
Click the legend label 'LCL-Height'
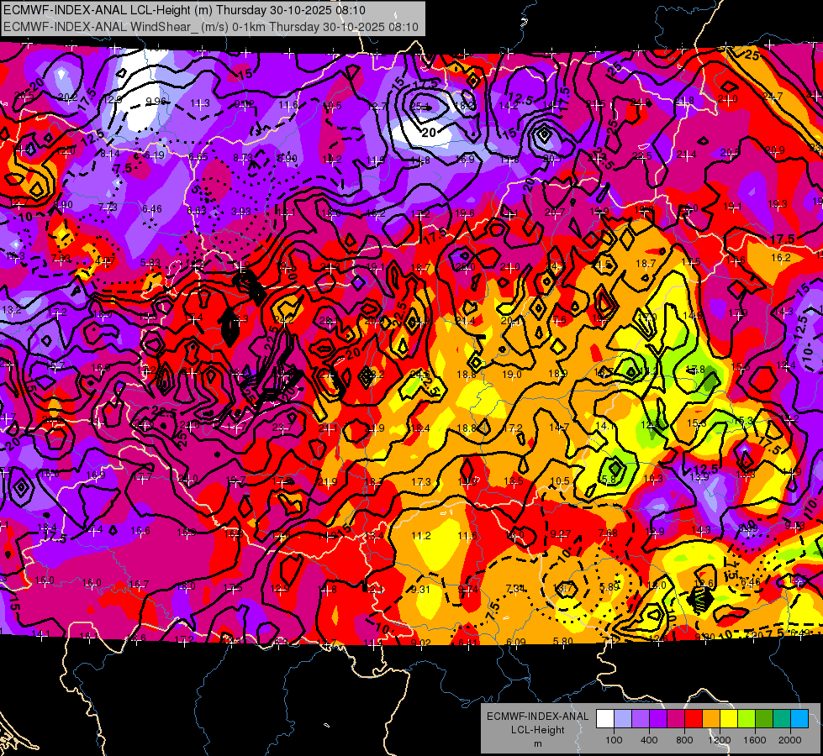point(537,730)
